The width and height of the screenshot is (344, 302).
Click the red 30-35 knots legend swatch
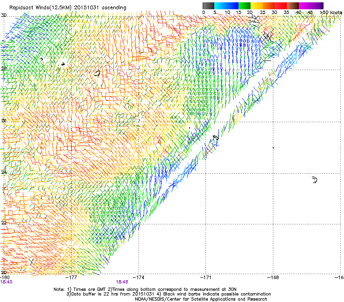pos(281,6)
